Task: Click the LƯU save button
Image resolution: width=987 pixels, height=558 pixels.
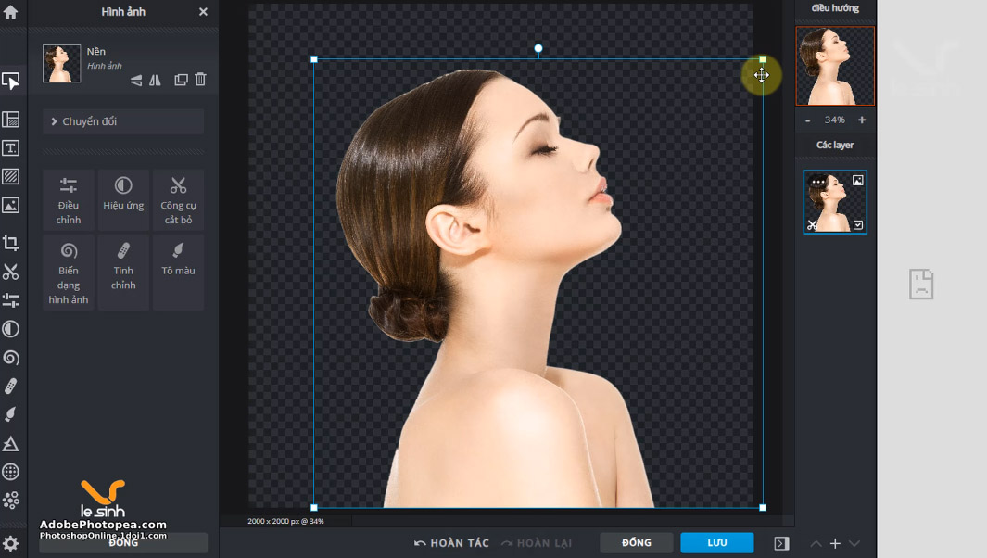Action: (x=716, y=543)
